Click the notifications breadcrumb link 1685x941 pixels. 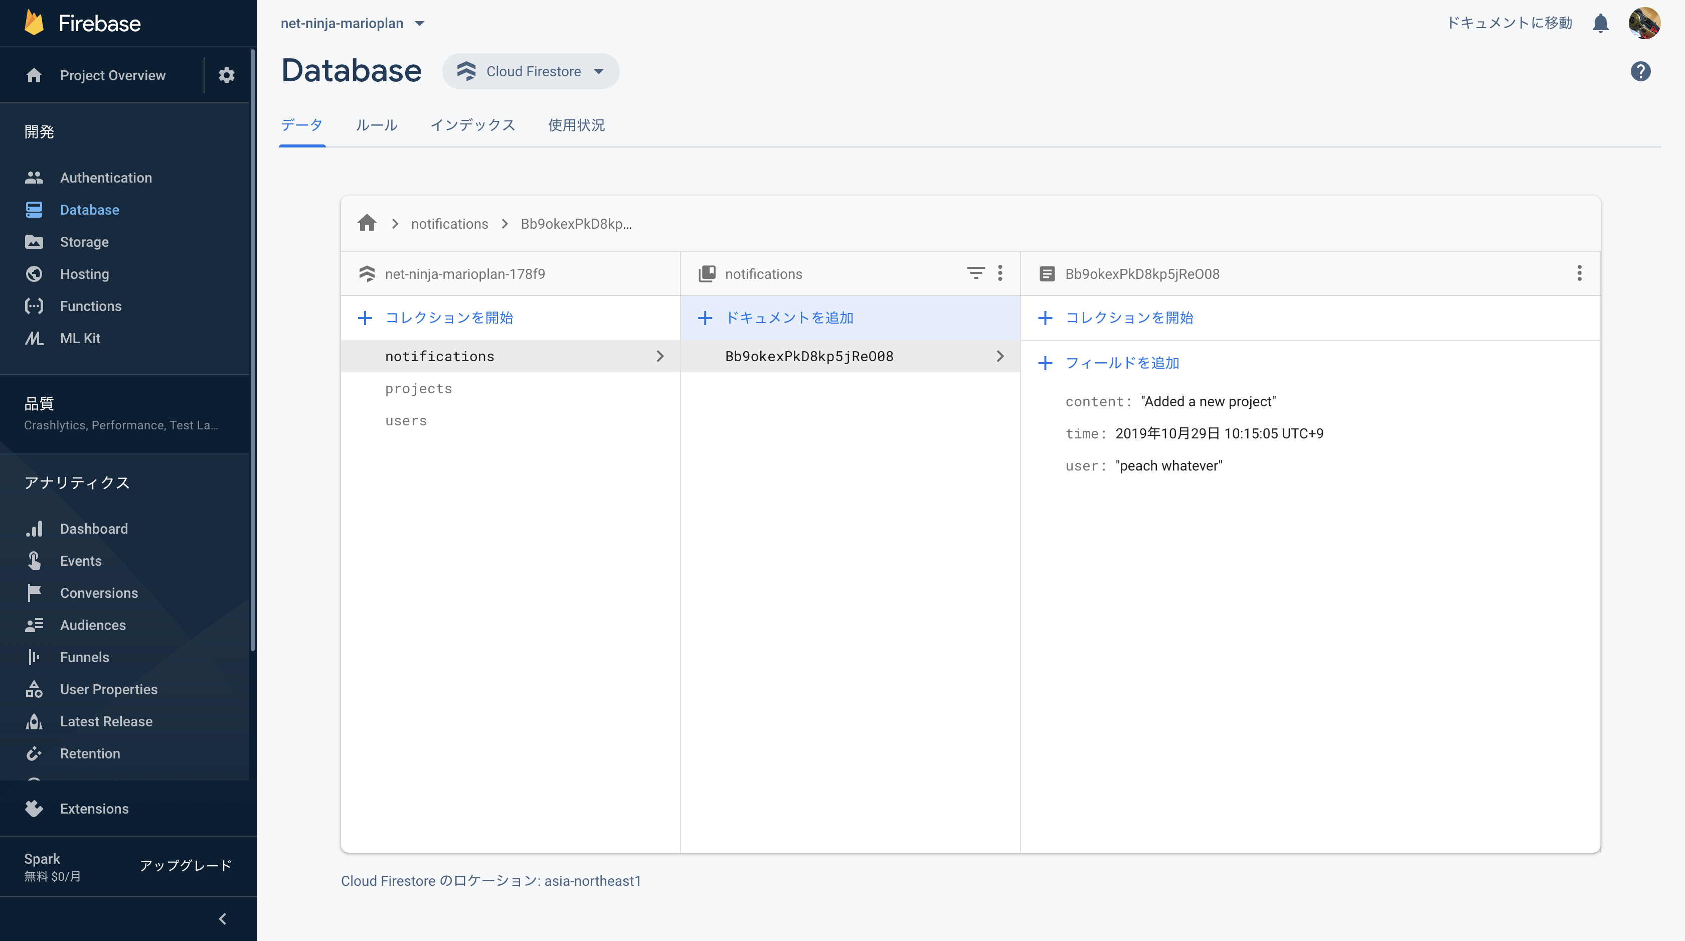[x=449, y=223]
